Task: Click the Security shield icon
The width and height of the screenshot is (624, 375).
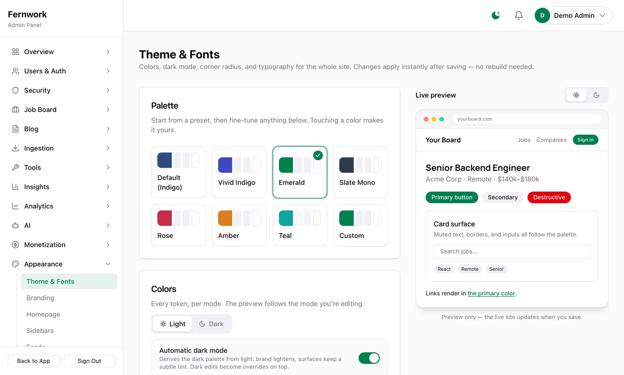Action: click(15, 90)
